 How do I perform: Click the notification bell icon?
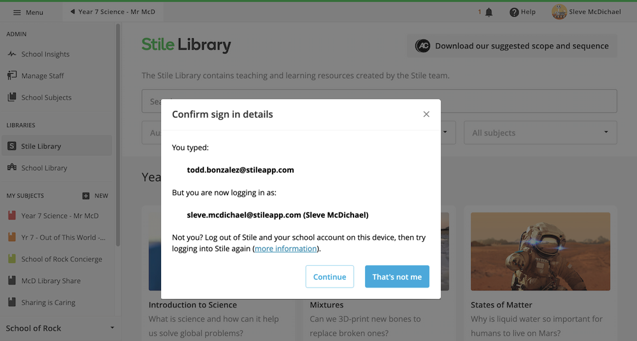(489, 12)
